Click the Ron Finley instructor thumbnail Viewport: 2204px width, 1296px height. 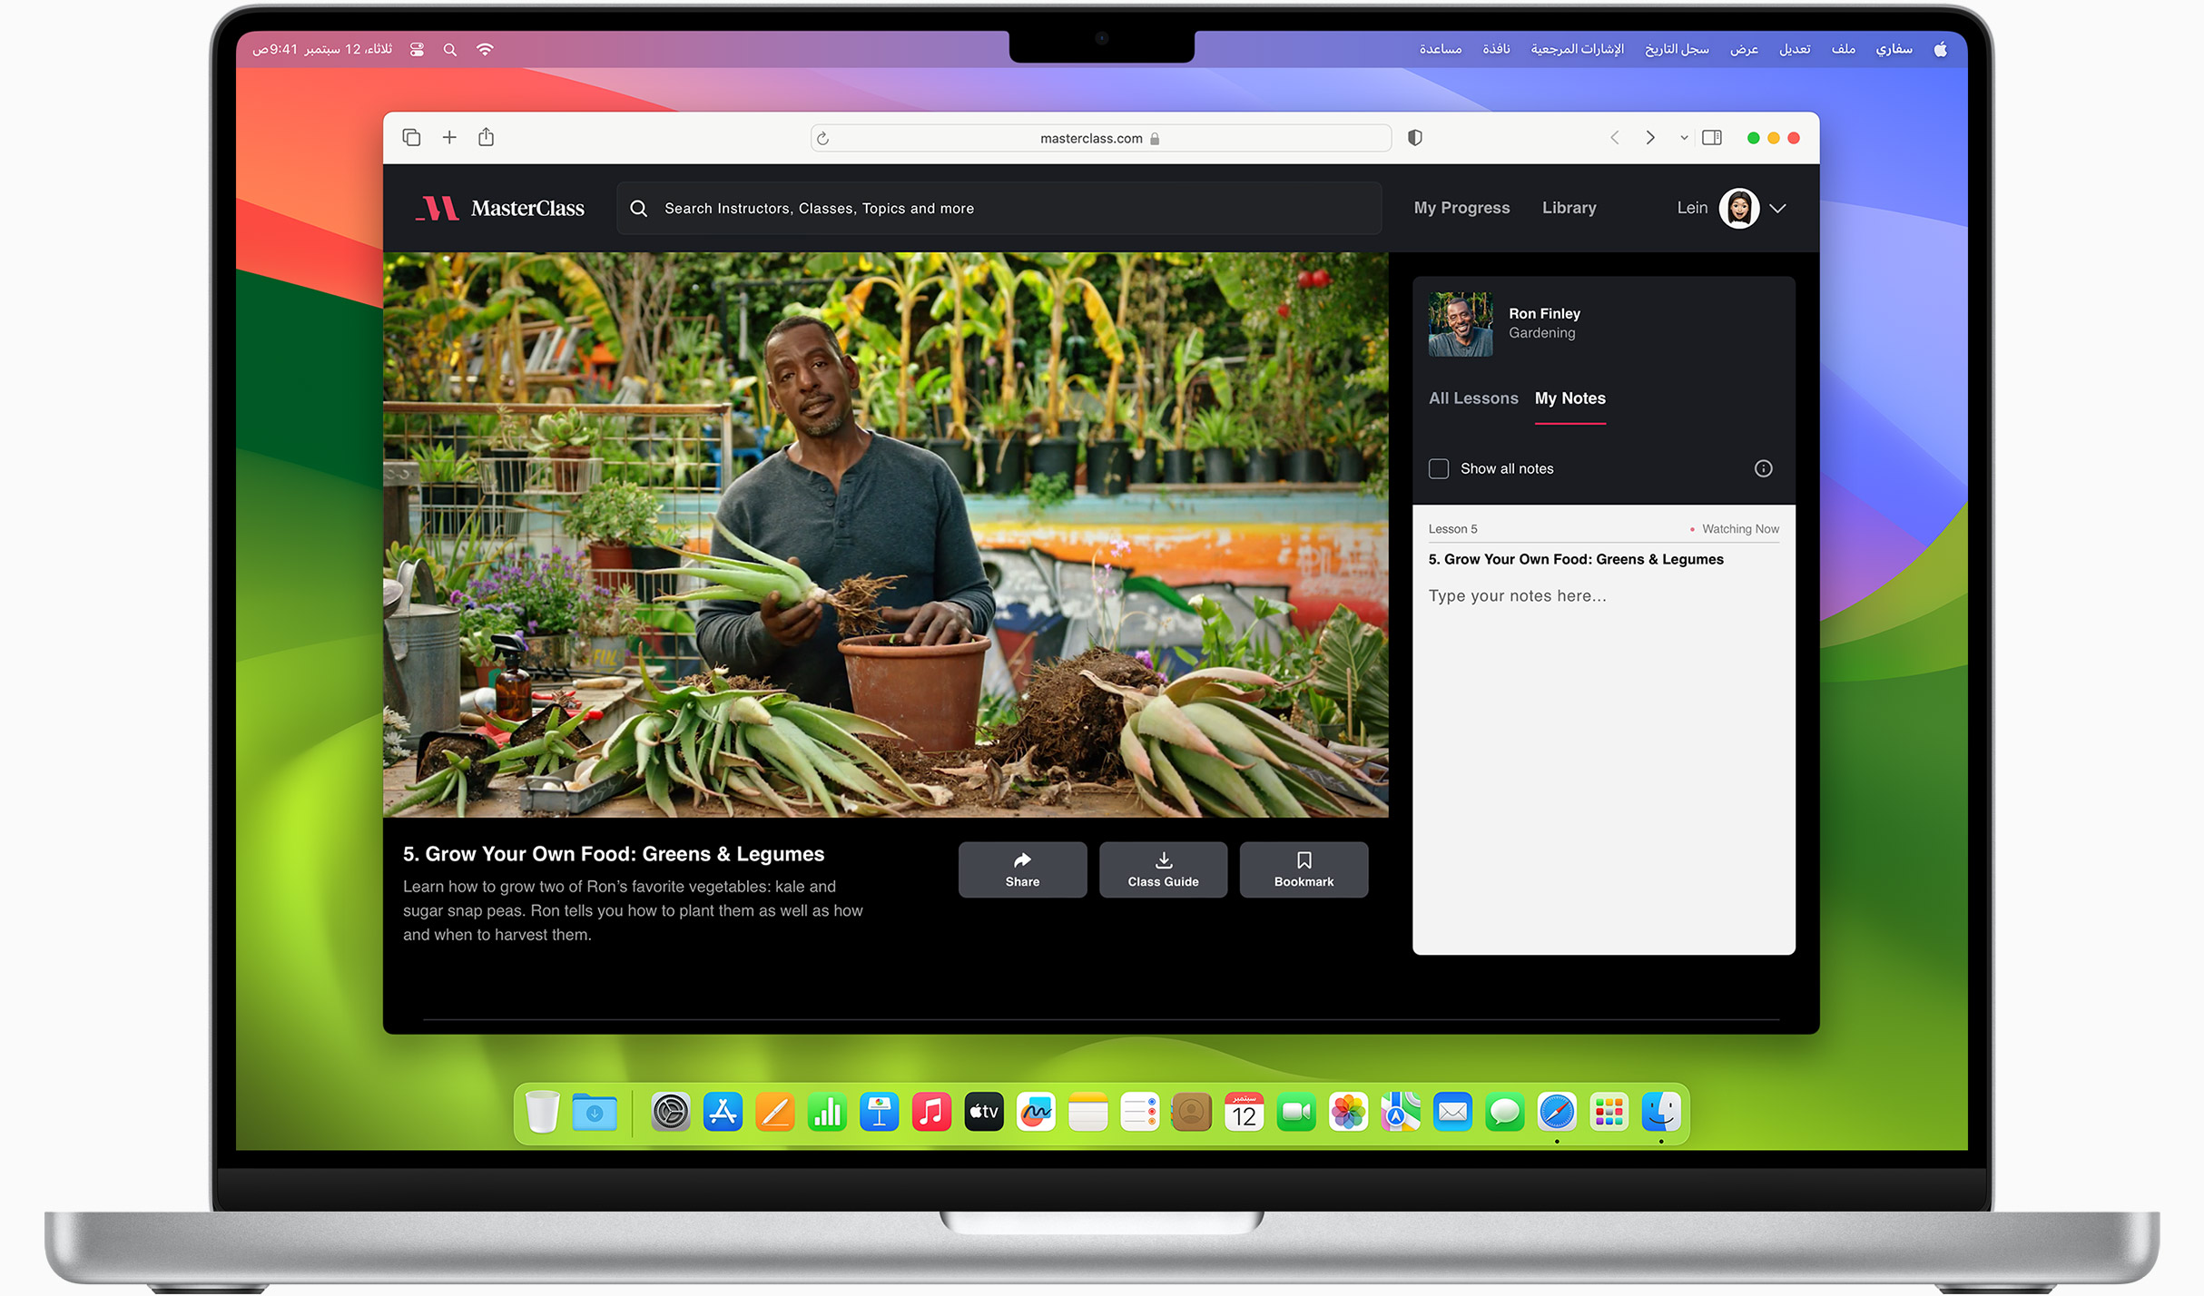click(x=1460, y=323)
